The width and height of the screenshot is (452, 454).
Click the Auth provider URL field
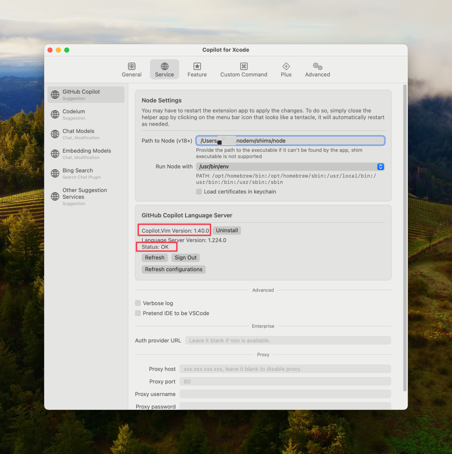tap(288, 340)
